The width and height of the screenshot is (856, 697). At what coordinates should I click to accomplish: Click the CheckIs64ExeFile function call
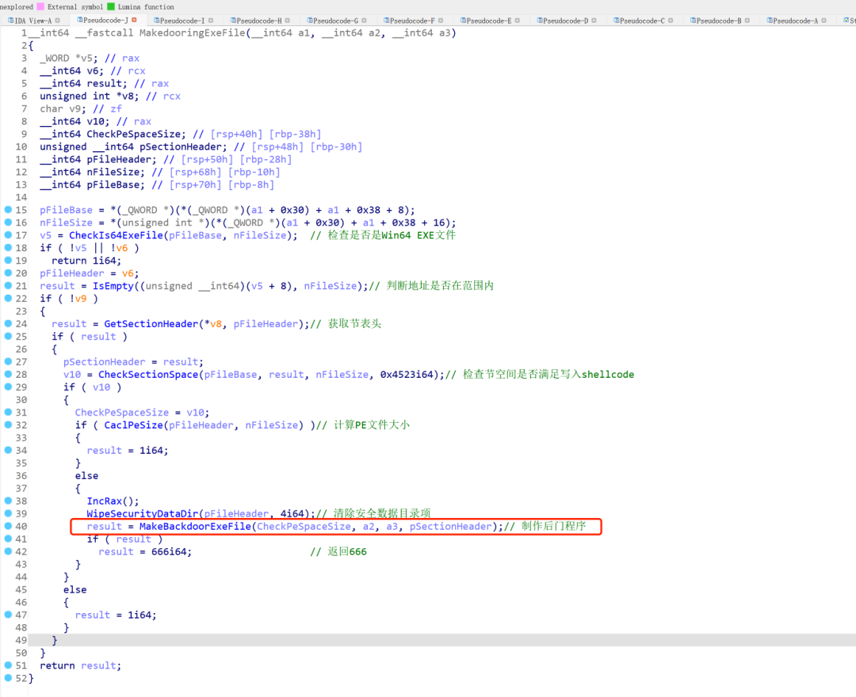click(116, 235)
